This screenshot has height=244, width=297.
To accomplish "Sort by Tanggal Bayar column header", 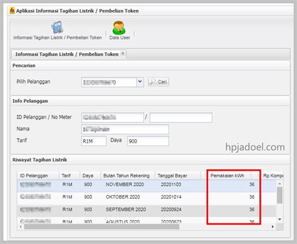I will pyautogui.click(x=178, y=176).
